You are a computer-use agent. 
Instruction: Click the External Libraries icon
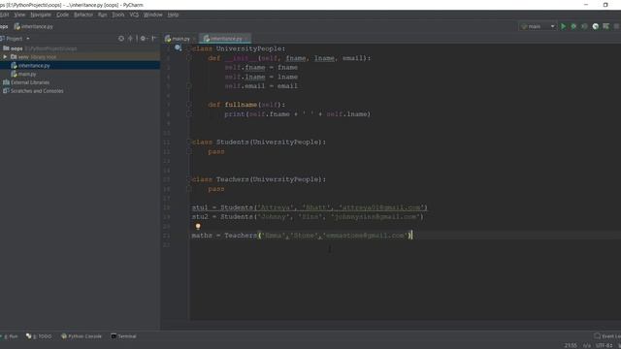6,82
